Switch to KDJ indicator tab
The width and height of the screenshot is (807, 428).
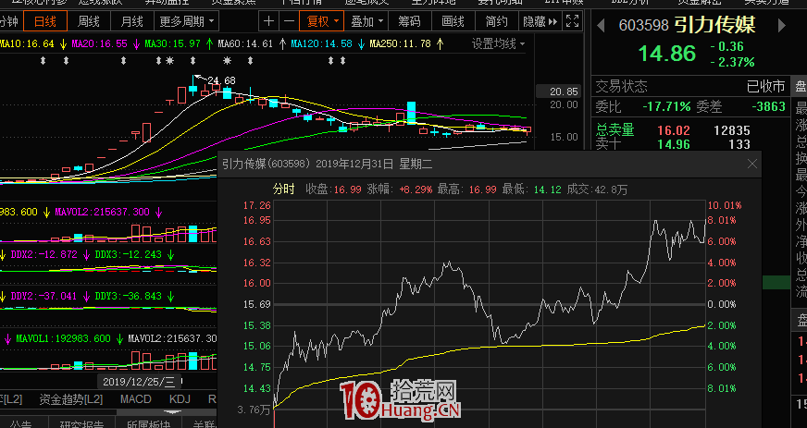[x=180, y=398]
